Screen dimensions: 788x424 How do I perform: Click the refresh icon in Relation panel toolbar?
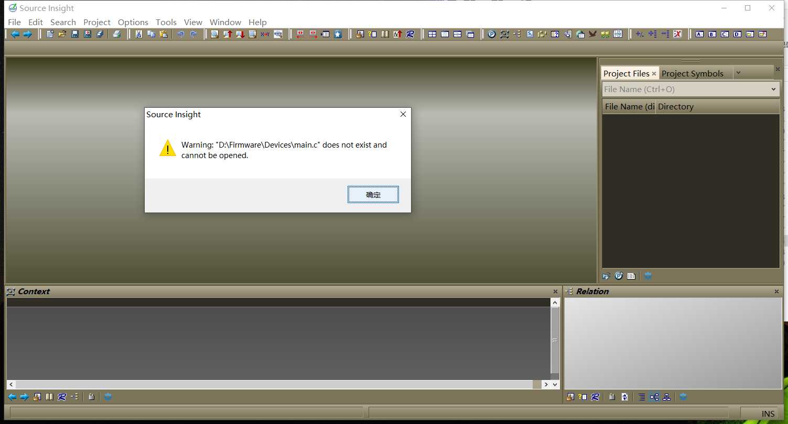tap(624, 397)
